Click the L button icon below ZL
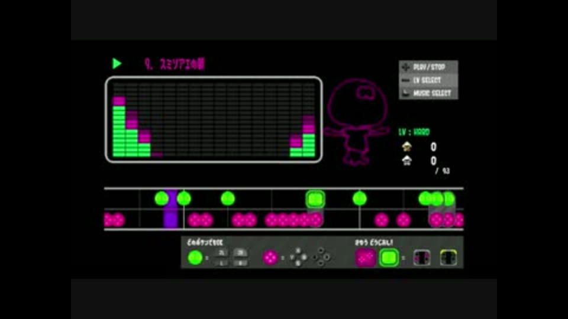The height and width of the screenshot is (319, 568). 221,263
